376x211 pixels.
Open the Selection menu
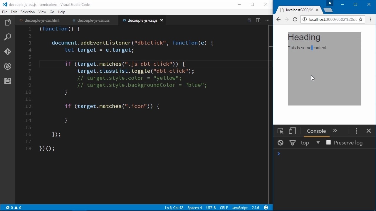click(x=28, y=12)
